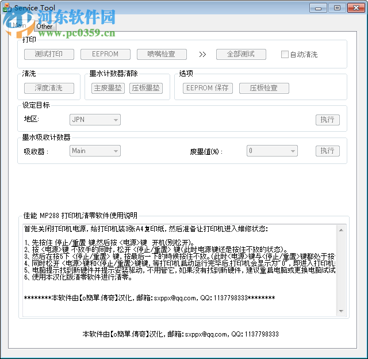Screen dimensions: 368x359
Task: Click the 压板检查 button
Action: pyautogui.click(x=264, y=88)
